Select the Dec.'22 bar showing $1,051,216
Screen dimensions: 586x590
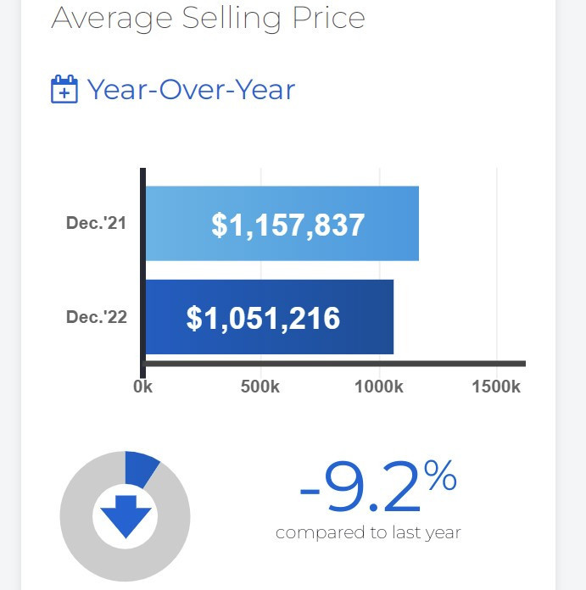coord(270,317)
